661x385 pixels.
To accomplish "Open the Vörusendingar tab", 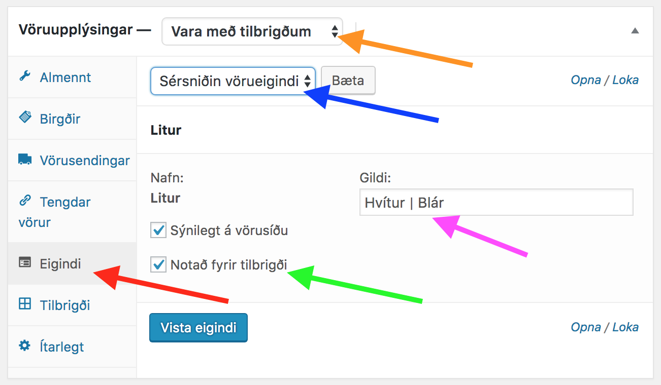I will (x=84, y=161).
